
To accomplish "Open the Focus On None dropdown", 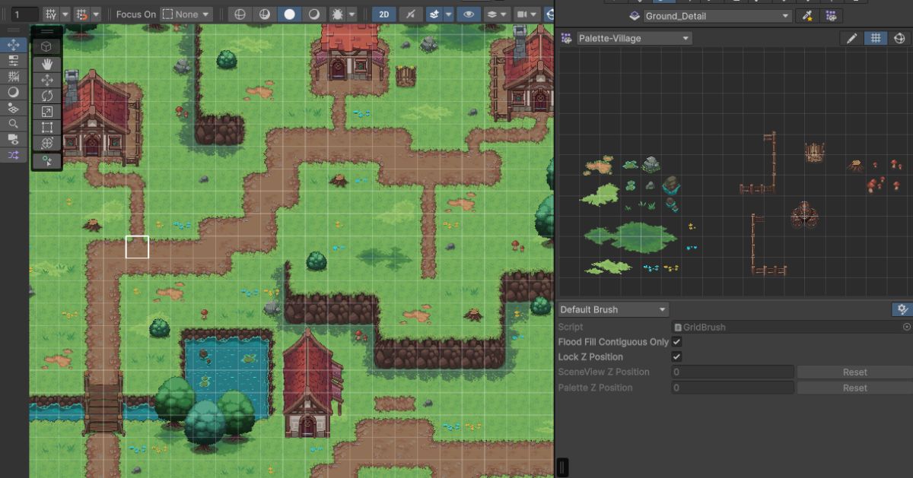I will pos(186,14).
